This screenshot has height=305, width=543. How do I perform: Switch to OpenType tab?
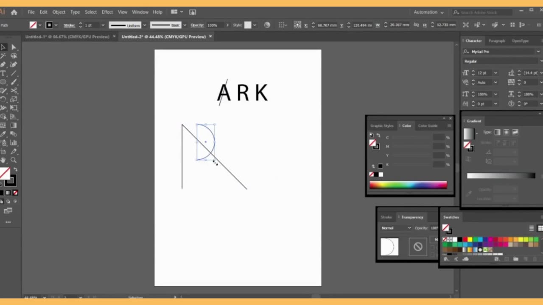[x=520, y=41]
